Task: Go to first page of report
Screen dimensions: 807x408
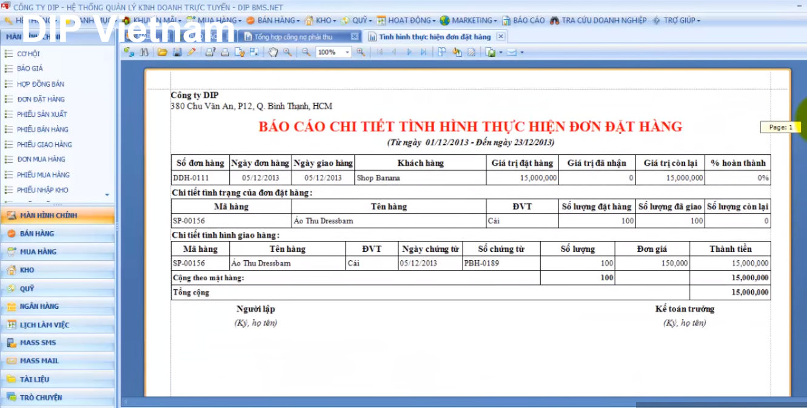Action: (x=380, y=52)
